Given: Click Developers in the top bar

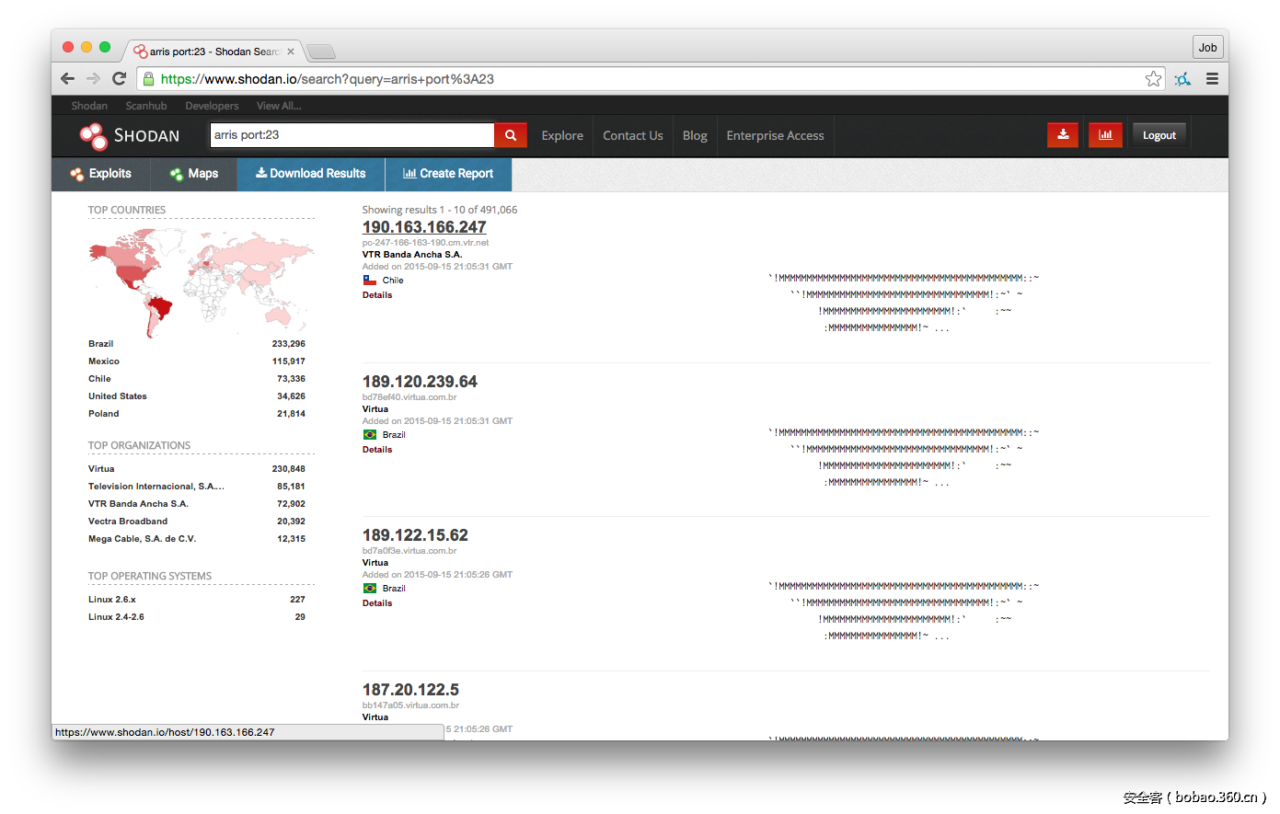Looking at the screenshot, I should tap(212, 106).
